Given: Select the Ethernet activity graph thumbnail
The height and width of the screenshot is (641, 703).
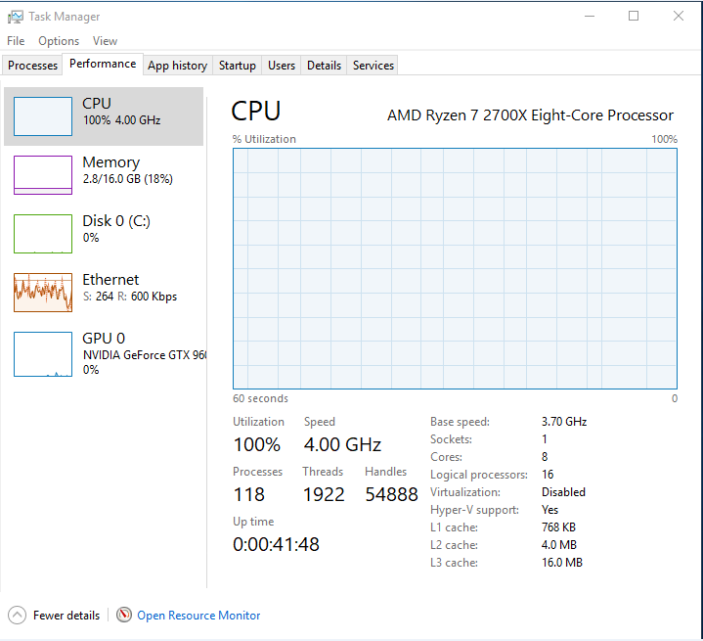Looking at the screenshot, I should 43,293.
